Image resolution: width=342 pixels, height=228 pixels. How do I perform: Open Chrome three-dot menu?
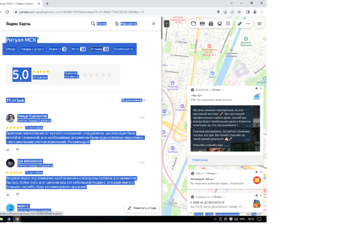point(262,12)
